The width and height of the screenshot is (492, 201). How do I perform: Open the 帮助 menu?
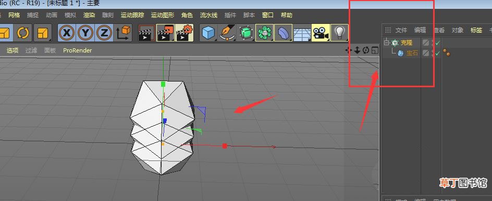[x=287, y=15]
